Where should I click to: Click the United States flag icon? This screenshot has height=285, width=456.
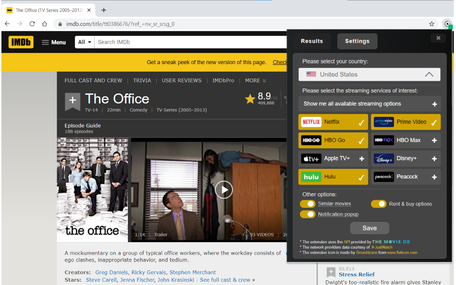pyautogui.click(x=311, y=74)
